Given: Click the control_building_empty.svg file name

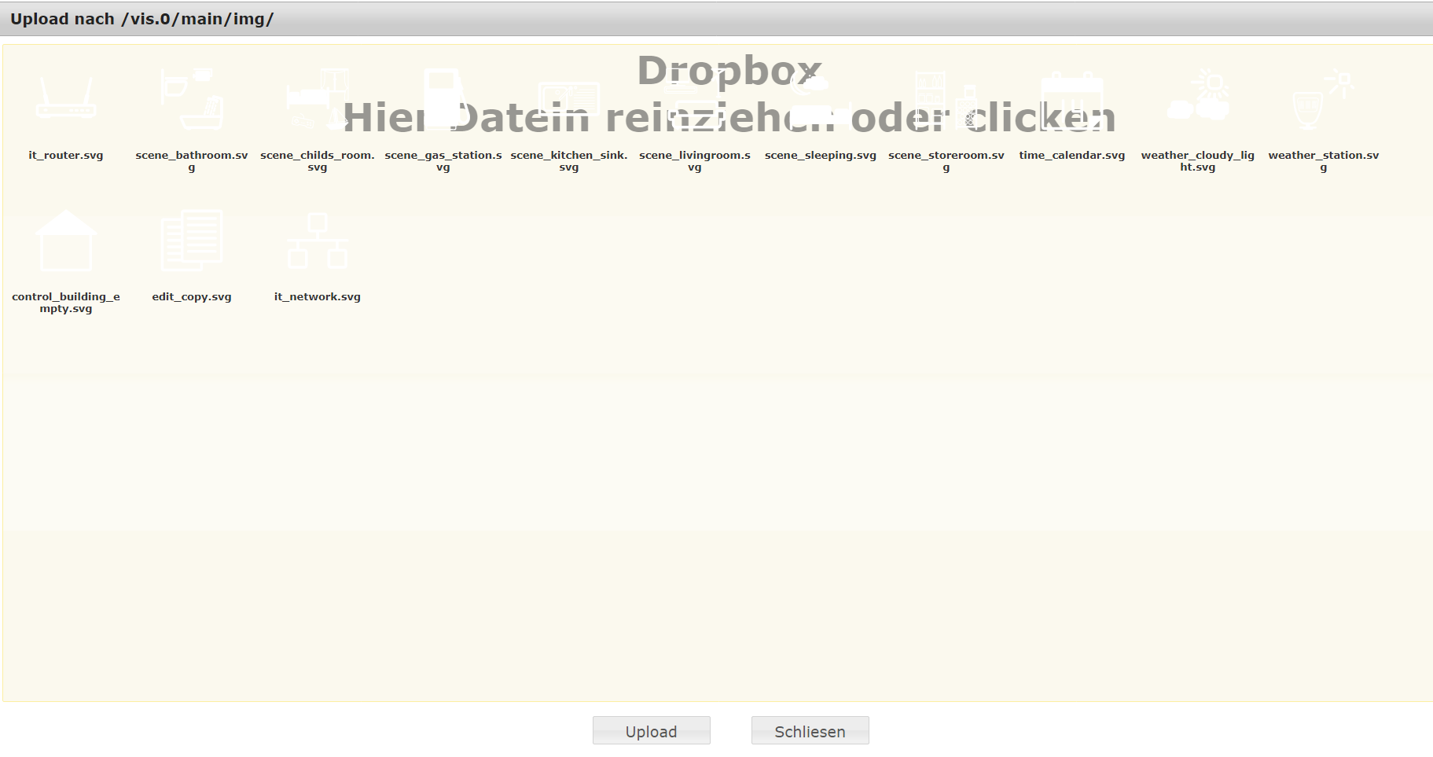Looking at the screenshot, I should 66,303.
